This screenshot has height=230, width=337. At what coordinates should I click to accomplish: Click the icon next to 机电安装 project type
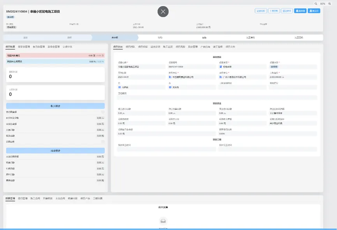pyautogui.click(x=221, y=67)
